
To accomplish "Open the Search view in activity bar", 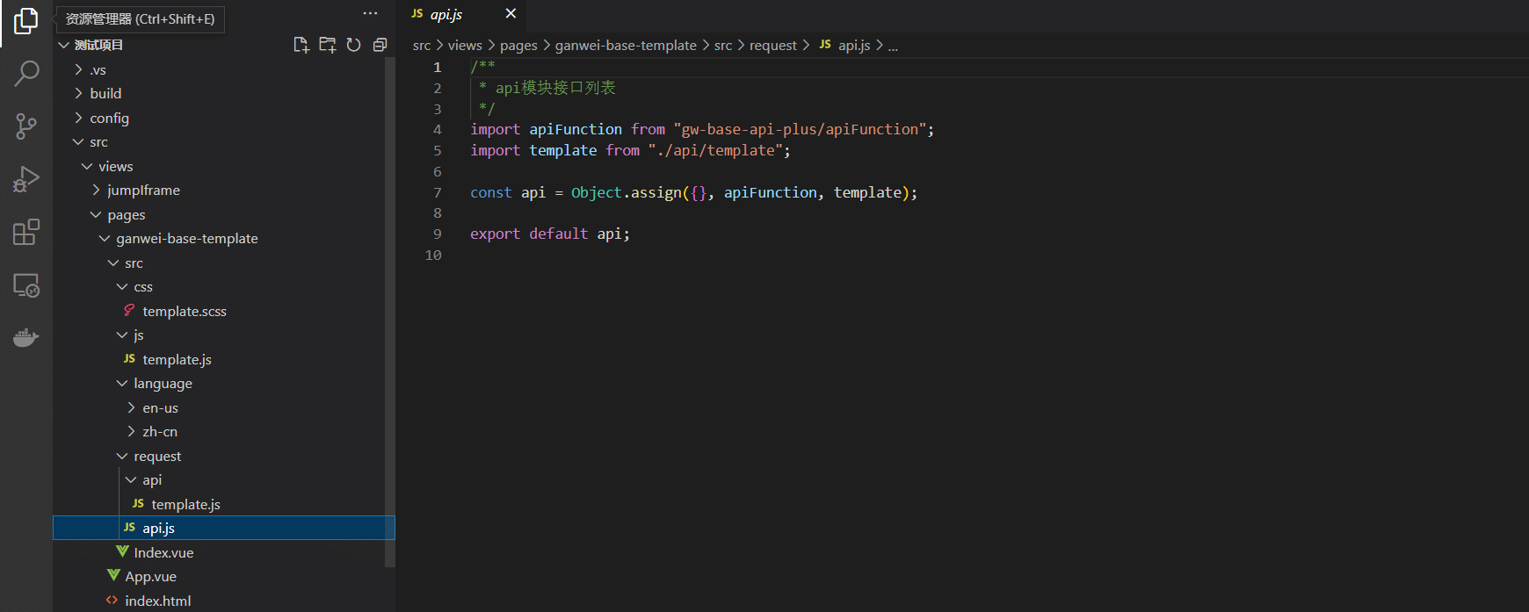I will [x=26, y=74].
